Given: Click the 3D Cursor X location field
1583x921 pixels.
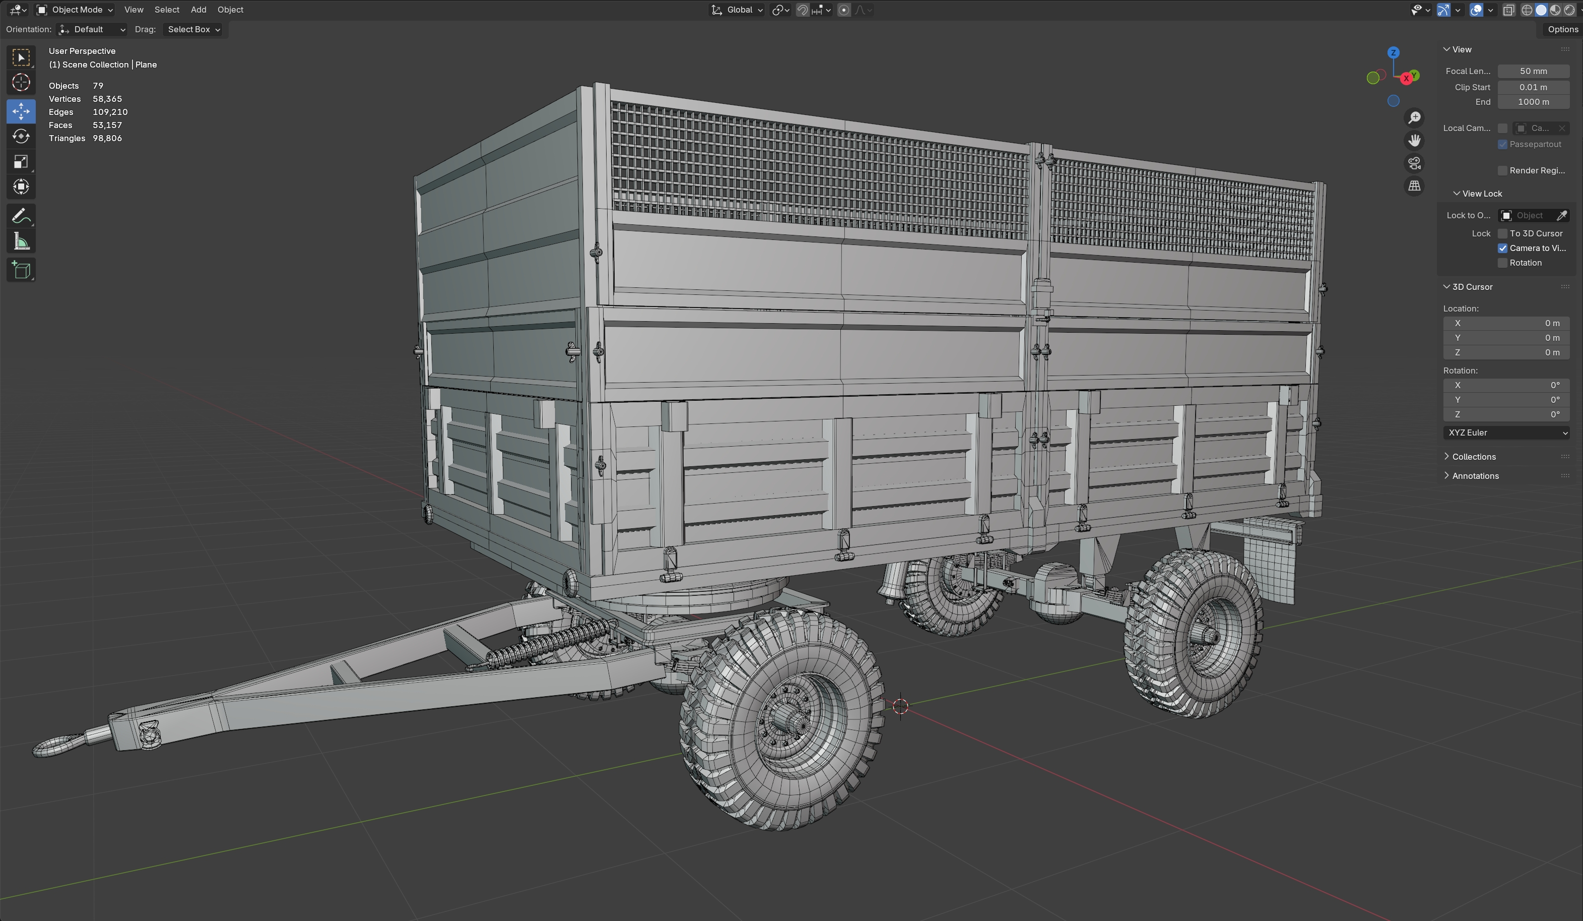Looking at the screenshot, I should (x=1506, y=323).
